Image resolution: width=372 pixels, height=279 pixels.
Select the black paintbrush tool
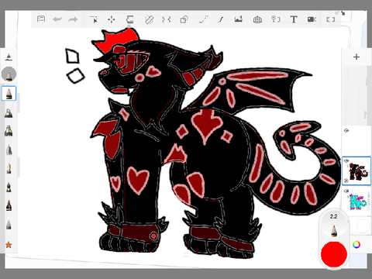[9, 205]
